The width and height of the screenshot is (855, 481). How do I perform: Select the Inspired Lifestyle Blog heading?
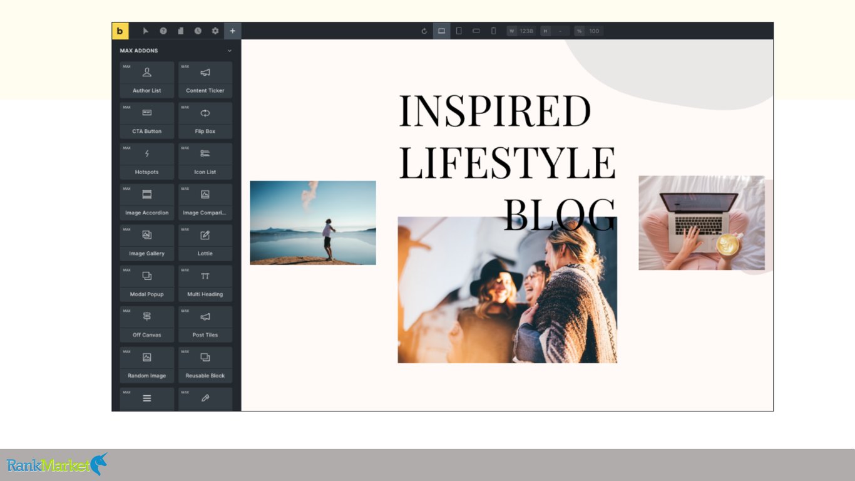(507, 162)
